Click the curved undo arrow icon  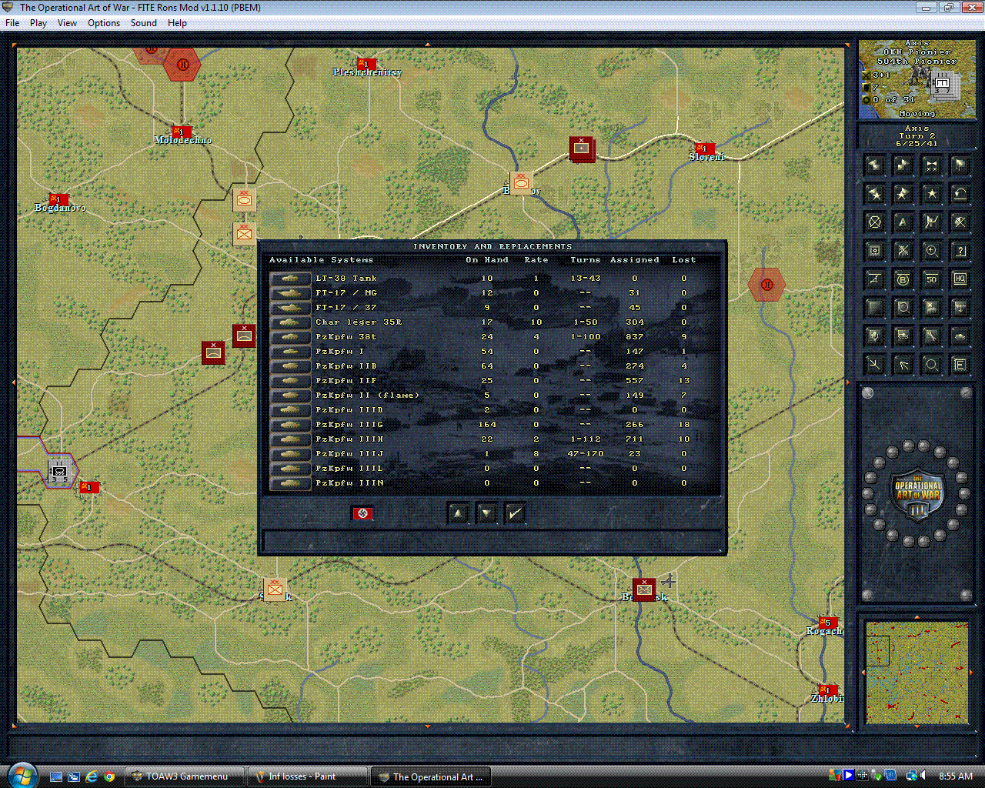pyautogui.click(x=960, y=193)
